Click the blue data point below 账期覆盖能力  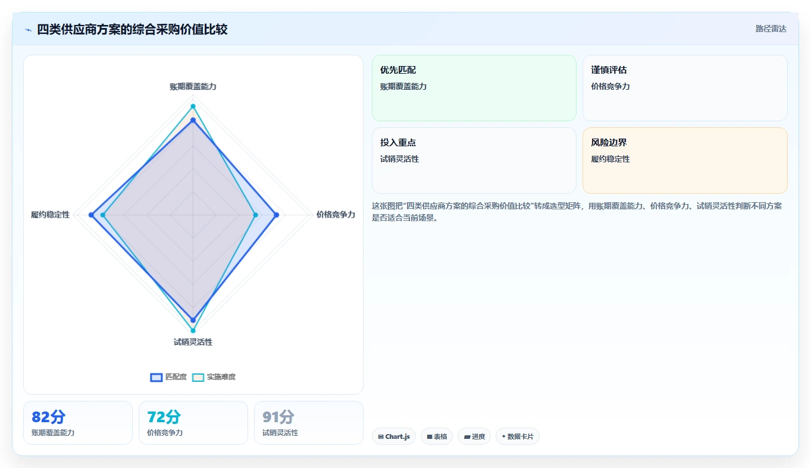[193, 120]
